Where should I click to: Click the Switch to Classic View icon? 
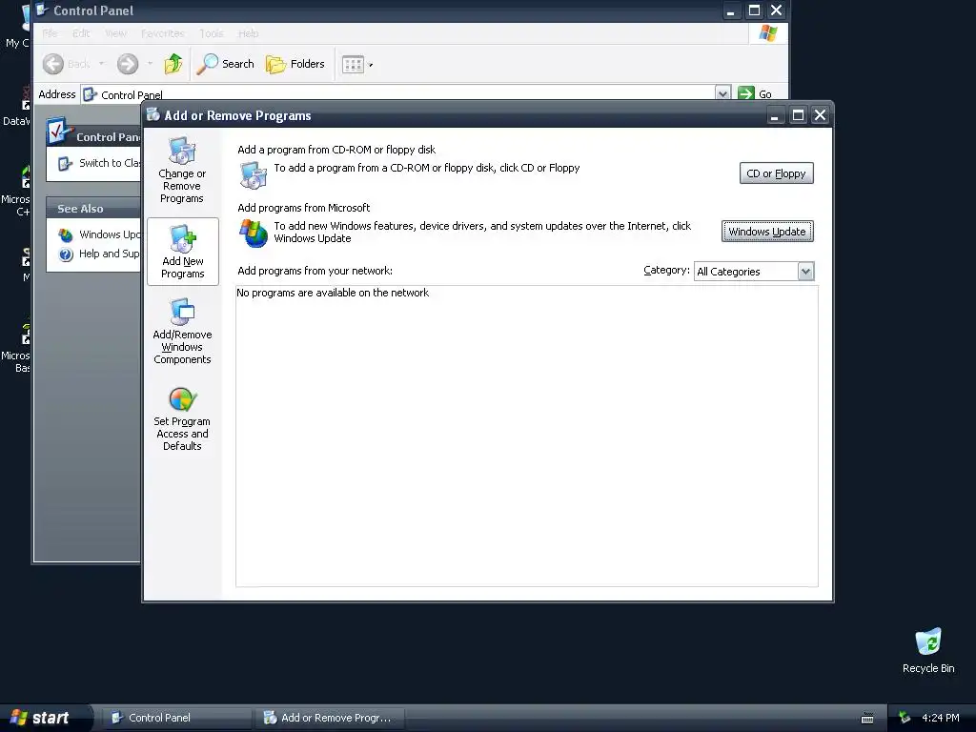(x=65, y=164)
